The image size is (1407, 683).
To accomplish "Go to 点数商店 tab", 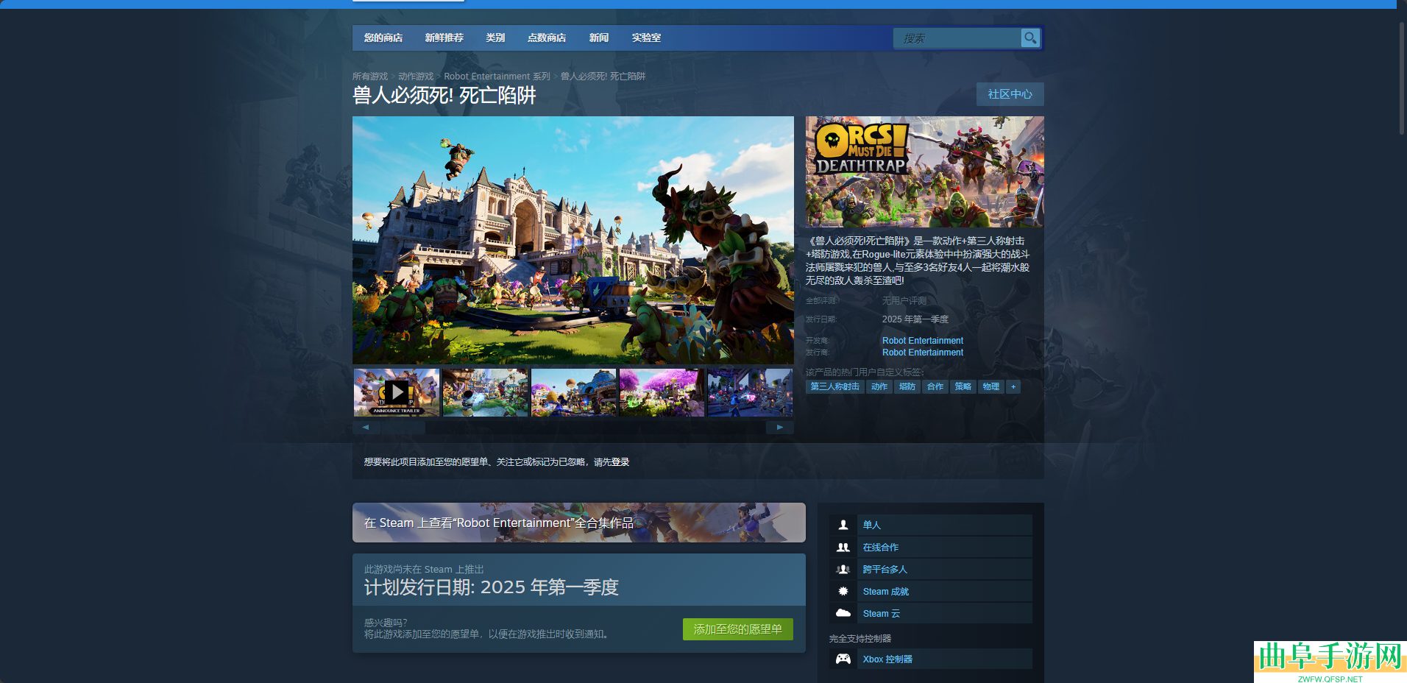I will coord(547,38).
